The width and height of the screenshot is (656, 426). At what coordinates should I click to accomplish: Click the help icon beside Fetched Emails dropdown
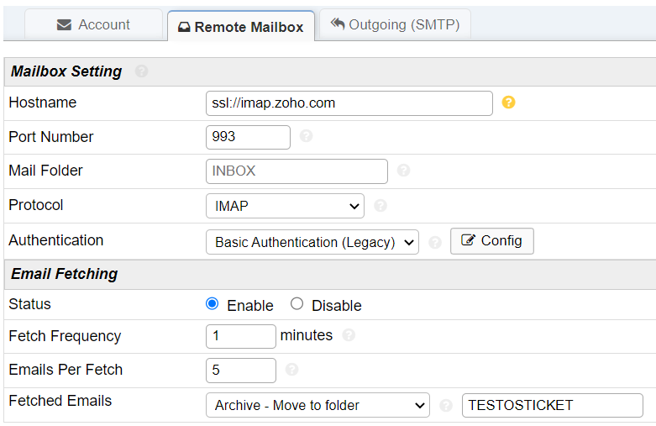pos(446,405)
